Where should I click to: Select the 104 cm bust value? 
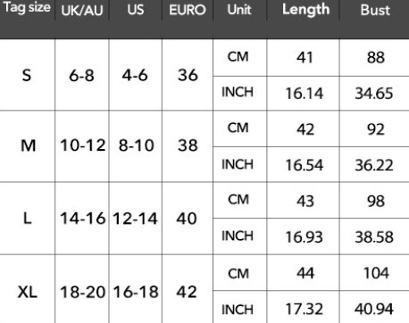coord(374,273)
